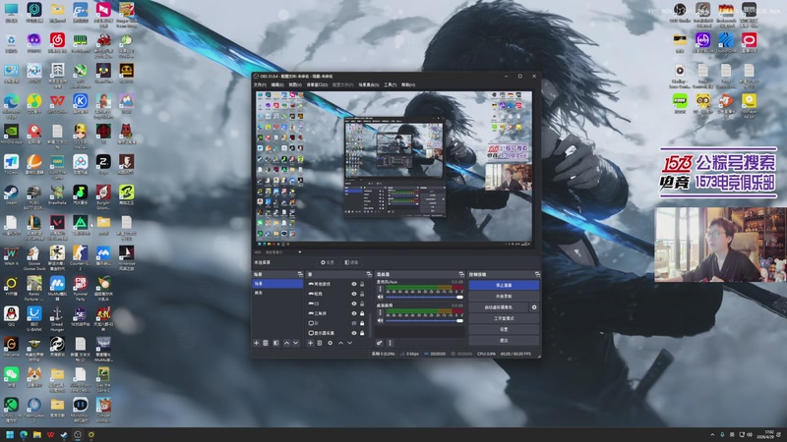Delete selected scene with trash icon
Viewport: 787px width, 442px height.
coord(266,343)
